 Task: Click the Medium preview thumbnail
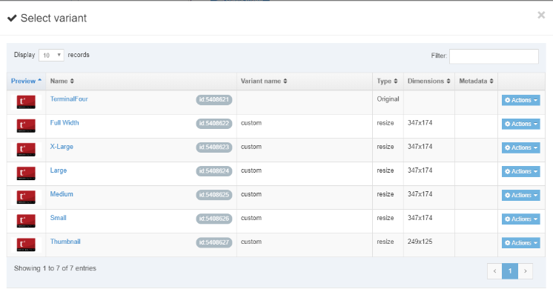tap(26, 197)
